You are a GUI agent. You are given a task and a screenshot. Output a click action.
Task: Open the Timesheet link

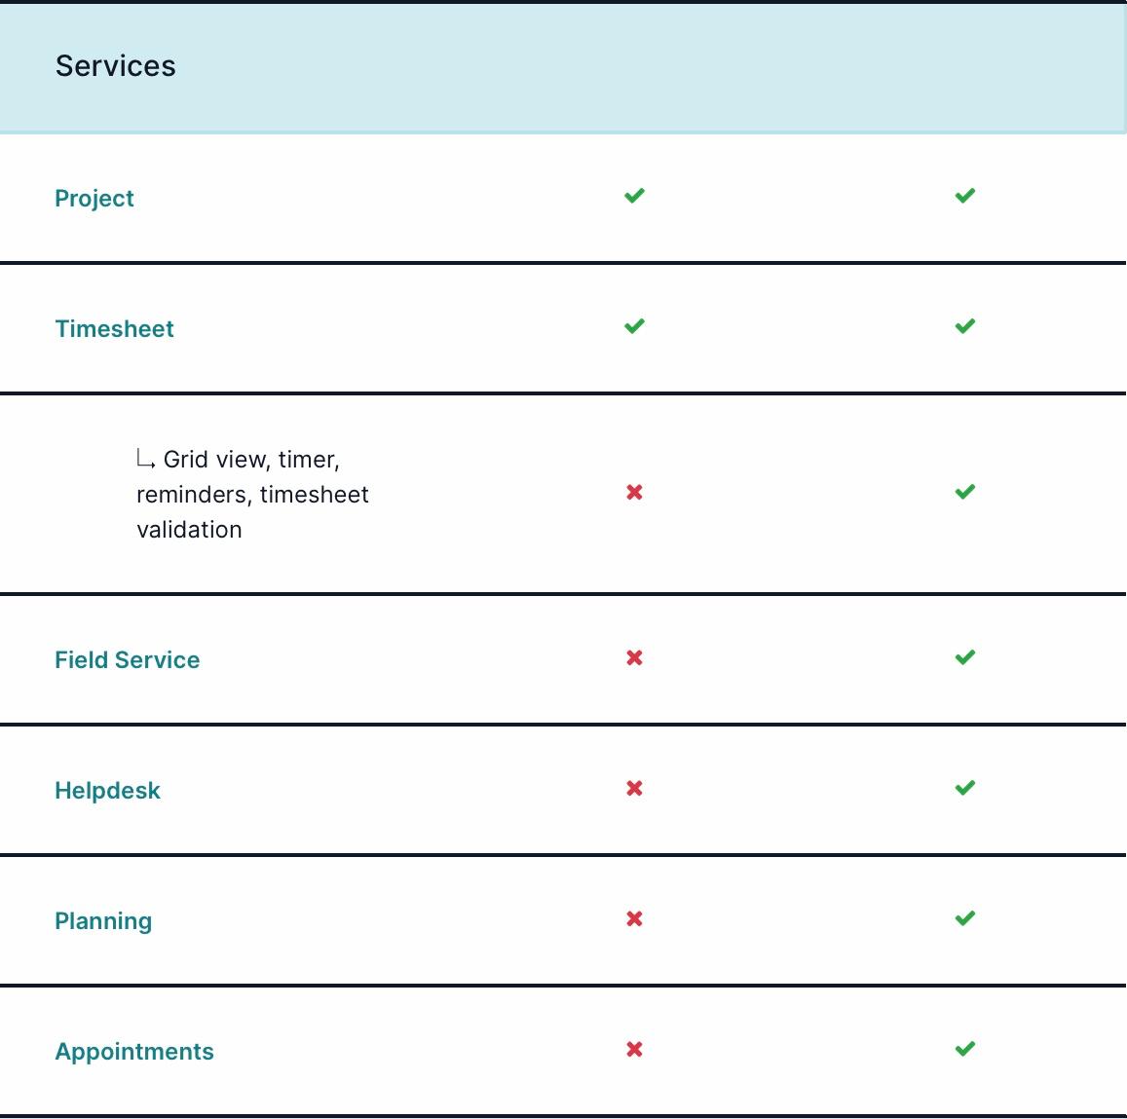pyautogui.click(x=114, y=328)
